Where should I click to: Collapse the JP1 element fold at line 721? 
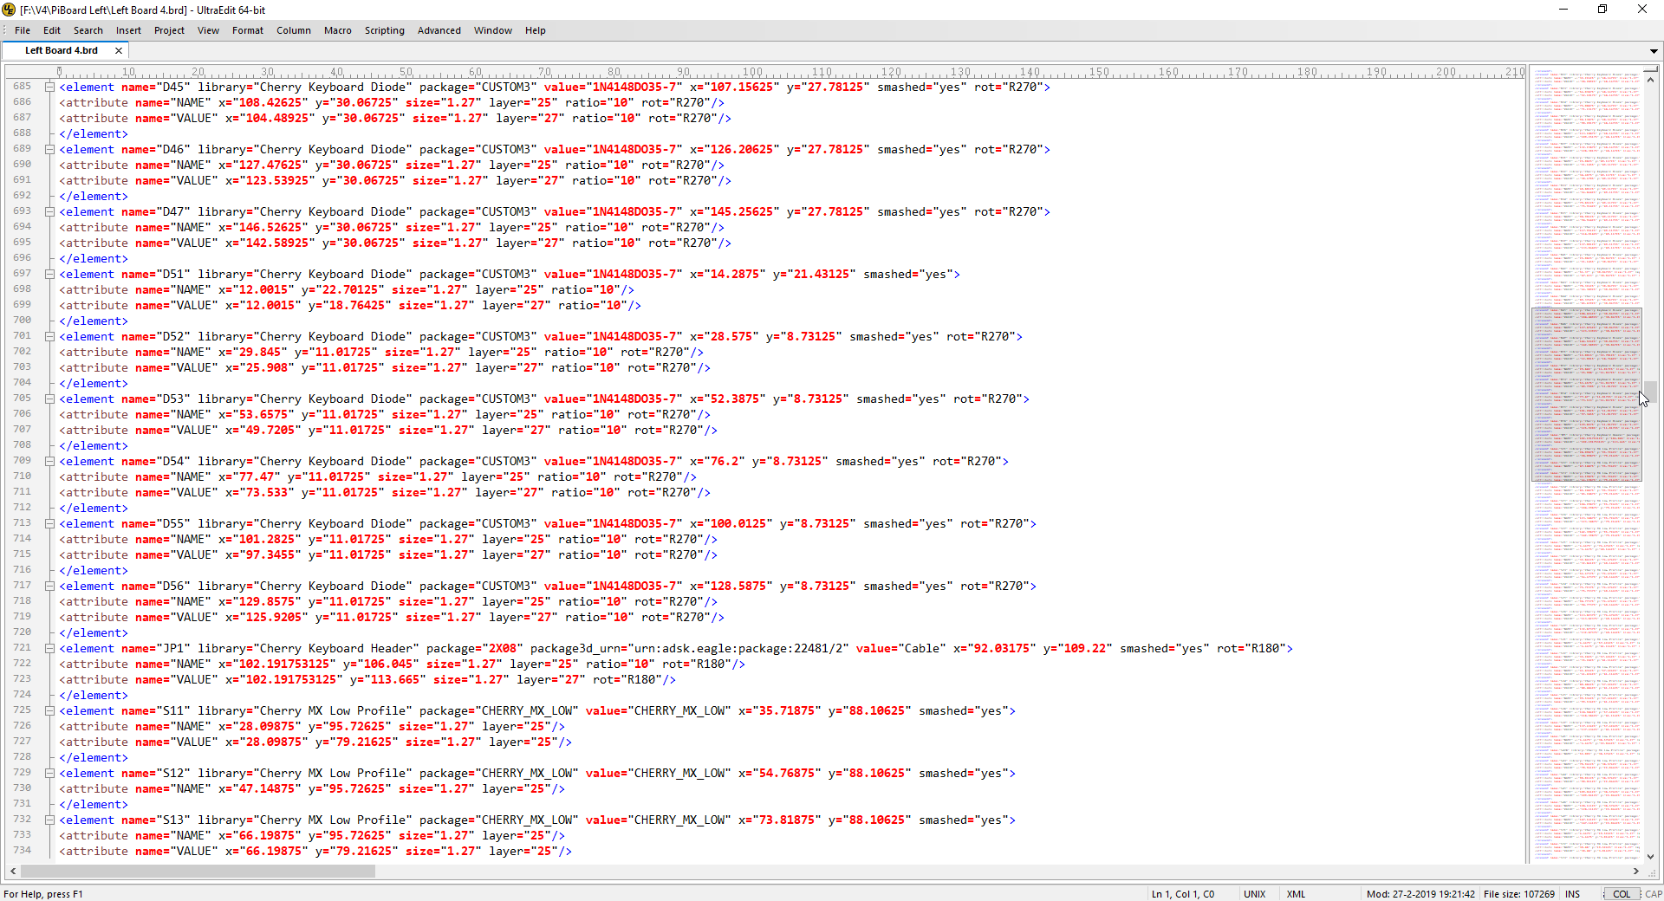50,649
